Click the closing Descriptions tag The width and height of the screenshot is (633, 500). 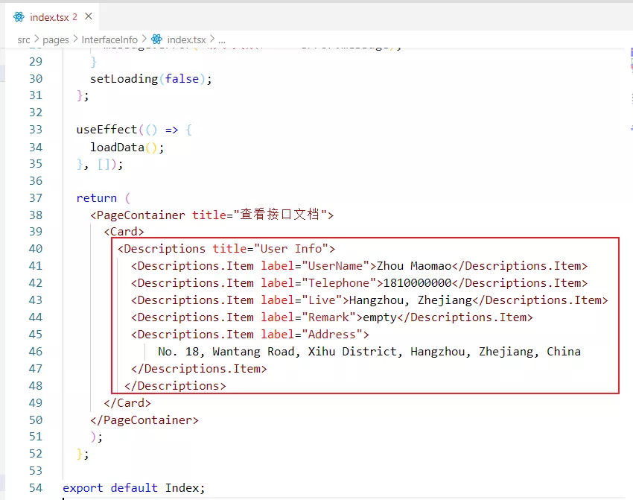pos(175,386)
